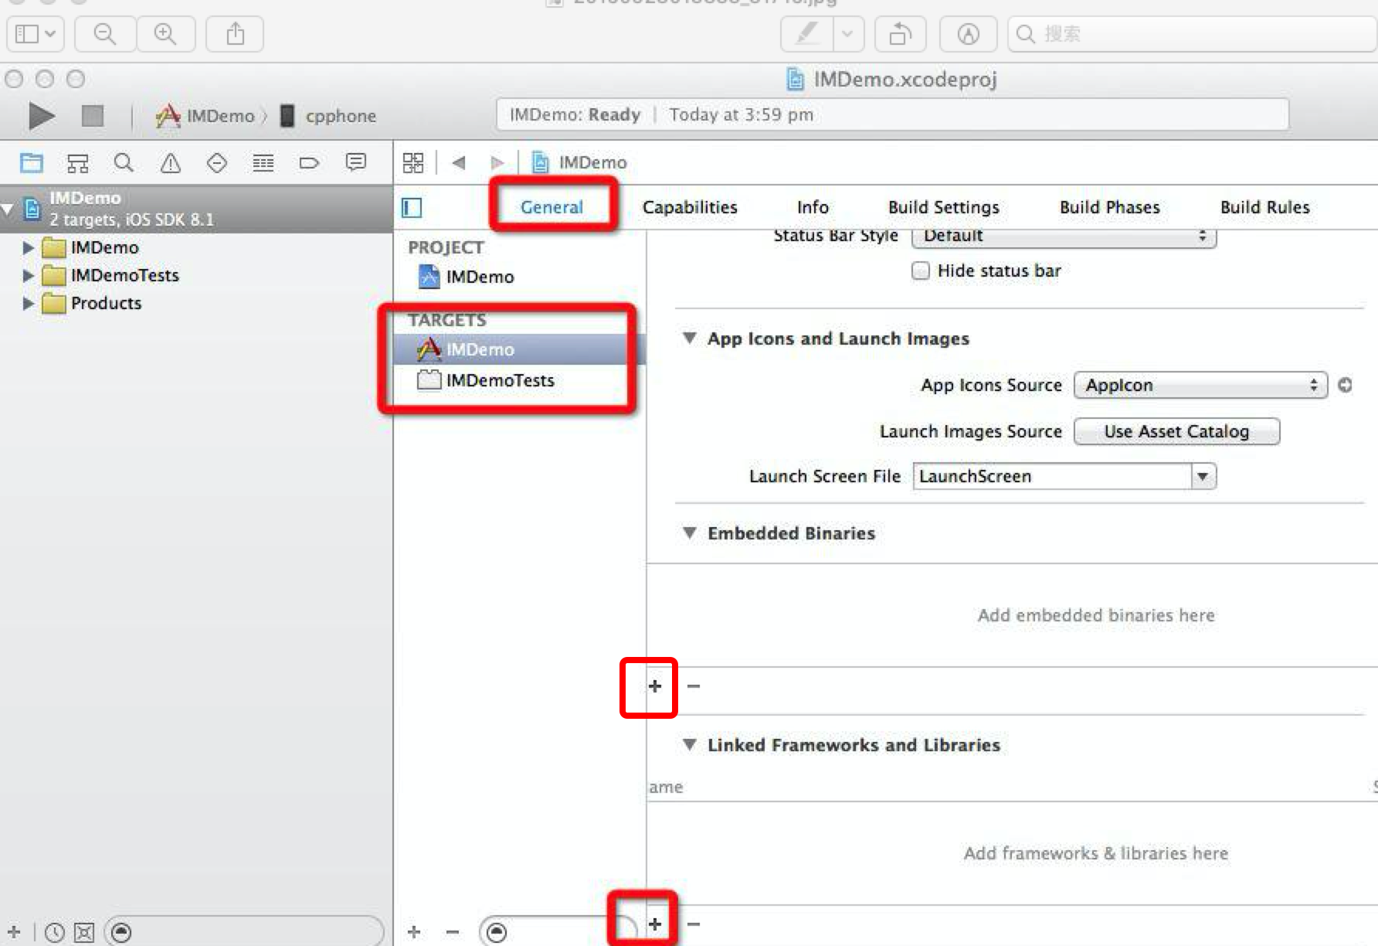Click the Use Asset Catalog button
The height and width of the screenshot is (946, 1378).
click(x=1176, y=431)
